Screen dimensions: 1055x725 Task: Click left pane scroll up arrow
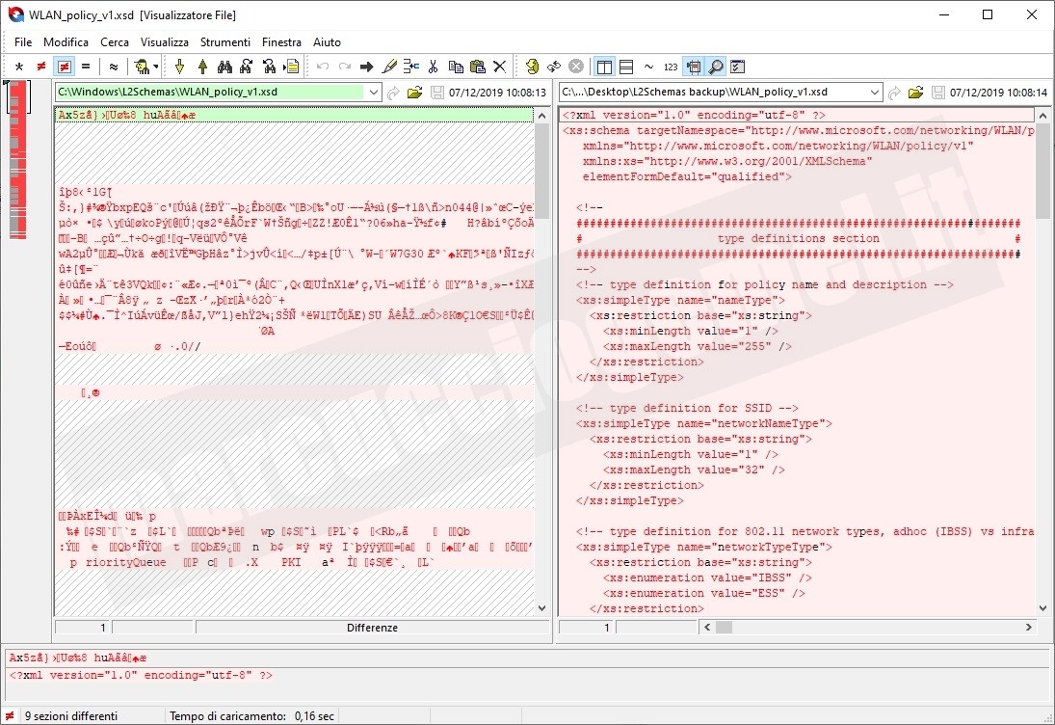click(541, 115)
